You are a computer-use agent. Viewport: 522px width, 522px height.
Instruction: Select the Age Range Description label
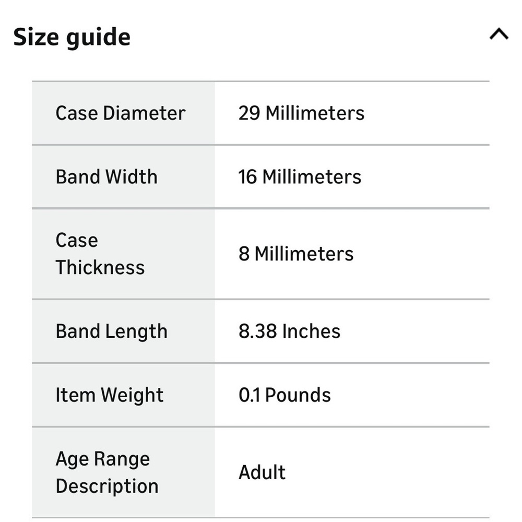pos(107,472)
